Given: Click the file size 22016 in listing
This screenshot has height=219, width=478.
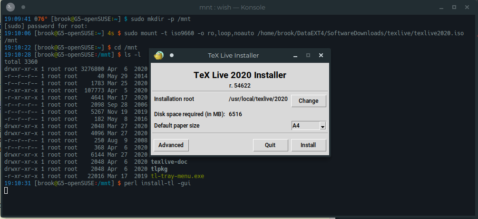Looking at the screenshot, I should 96,176.
